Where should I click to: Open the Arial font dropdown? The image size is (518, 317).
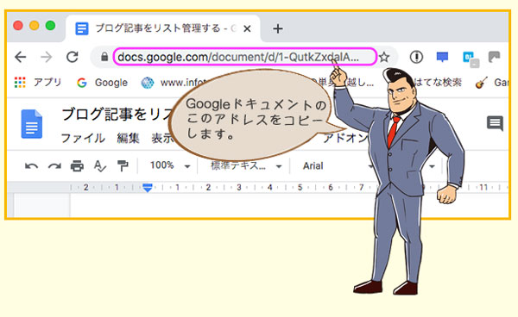[337, 165]
